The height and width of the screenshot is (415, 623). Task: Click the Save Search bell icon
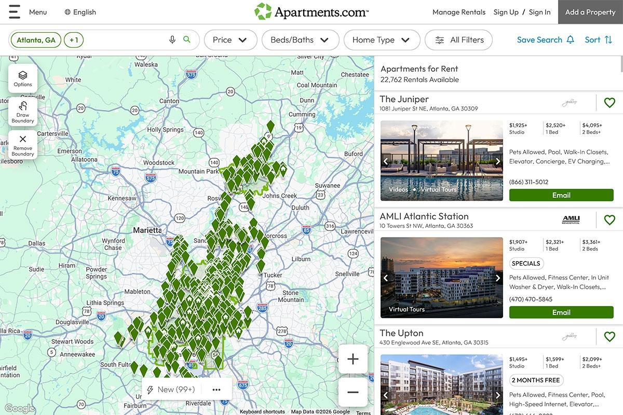(x=571, y=39)
